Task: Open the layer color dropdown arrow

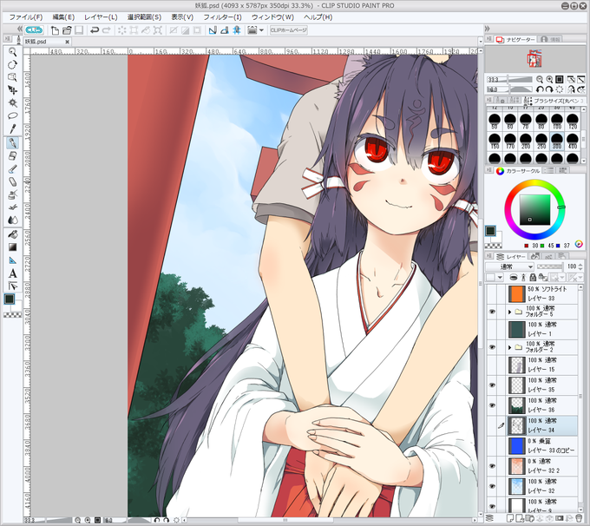Action: pyautogui.click(x=500, y=278)
